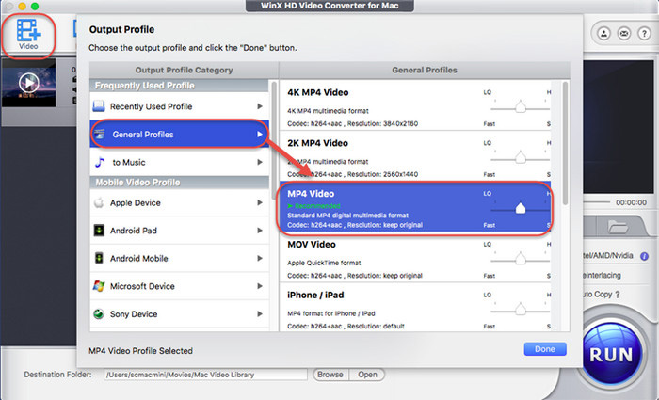The width and height of the screenshot is (659, 400).
Task: Click the output folder icon tab
Action: coord(618,228)
